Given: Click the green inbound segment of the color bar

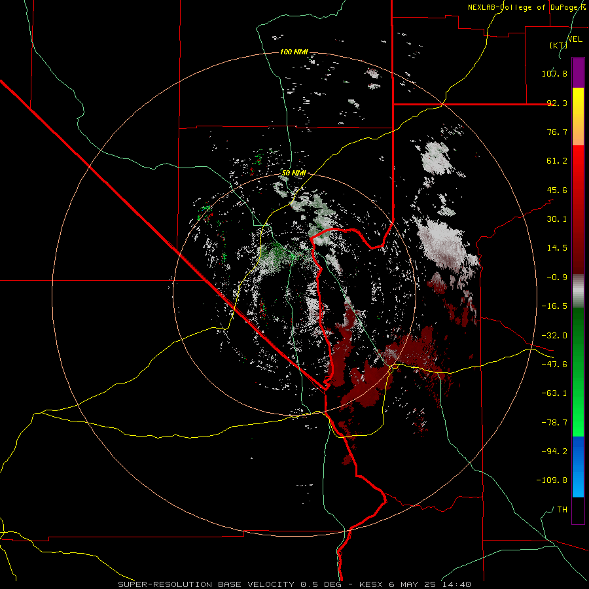Looking at the screenshot, I should coord(578,372).
